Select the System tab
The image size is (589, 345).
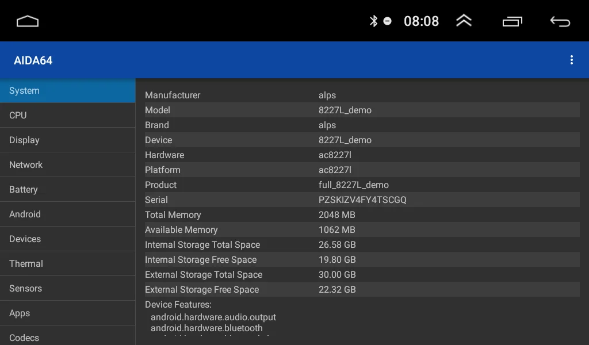pyautogui.click(x=67, y=91)
